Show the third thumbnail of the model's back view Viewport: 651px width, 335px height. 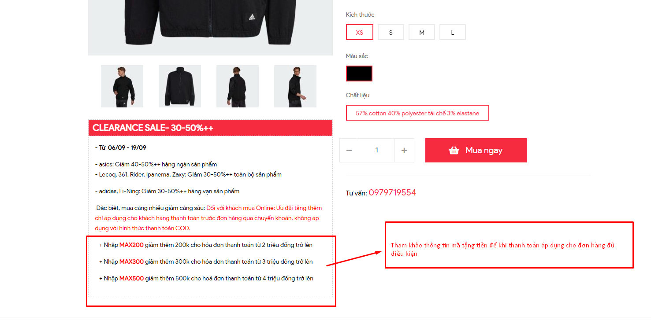pyautogui.click(x=238, y=86)
